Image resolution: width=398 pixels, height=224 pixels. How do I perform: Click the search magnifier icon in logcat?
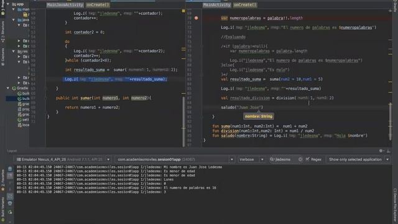click(272, 159)
